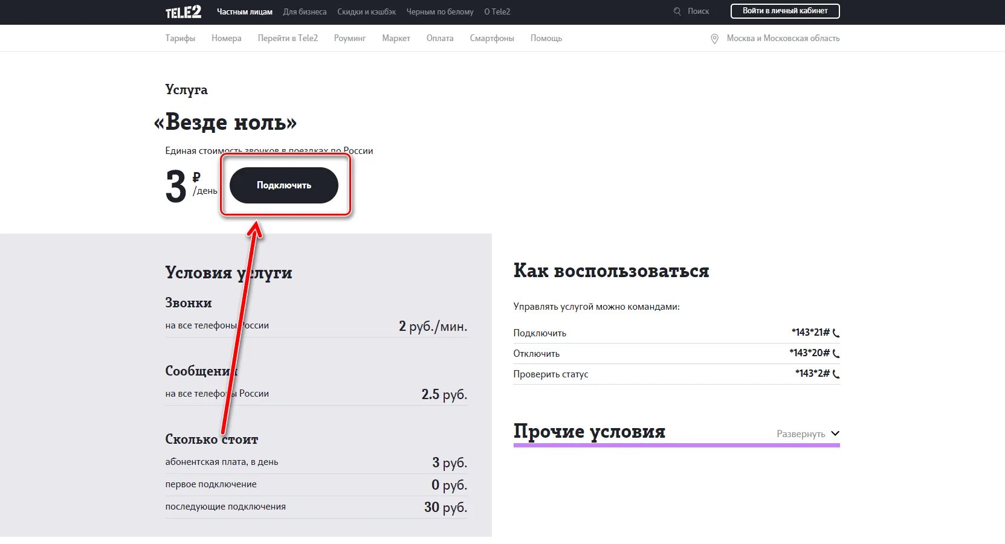Screen dimensions: 1005x544
Task: Click the *143*21# connect command
Action: click(x=810, y=332)
